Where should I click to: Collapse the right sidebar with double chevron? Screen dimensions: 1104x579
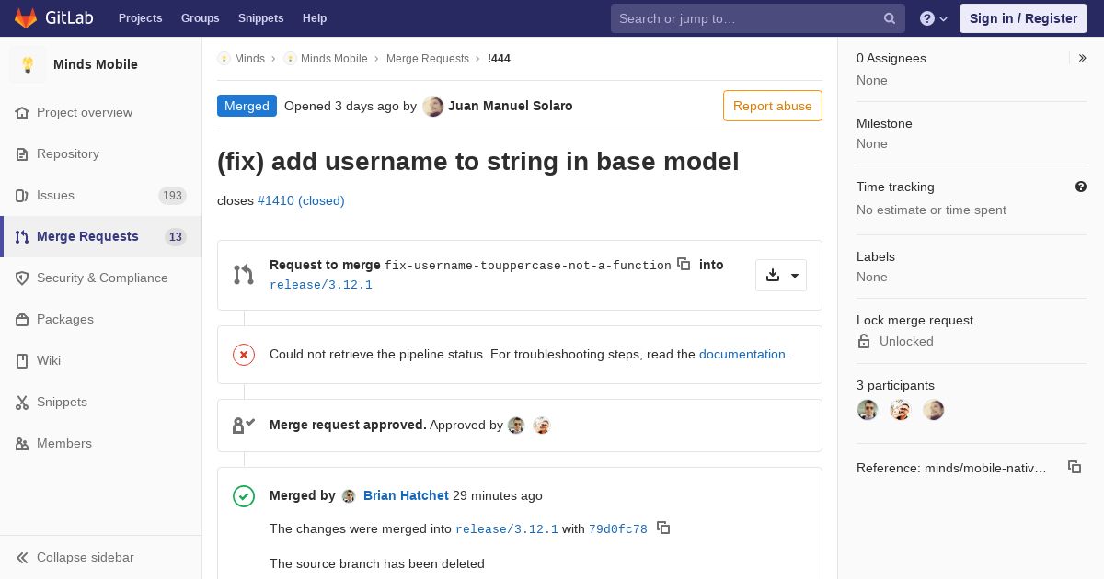pyautogui.click(x=1083, y=58)
